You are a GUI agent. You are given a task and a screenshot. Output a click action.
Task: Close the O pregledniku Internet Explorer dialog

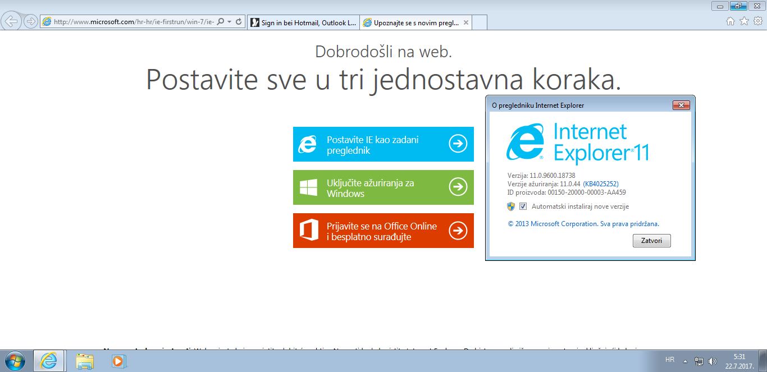pyautogui.click(x=681, y=105)
